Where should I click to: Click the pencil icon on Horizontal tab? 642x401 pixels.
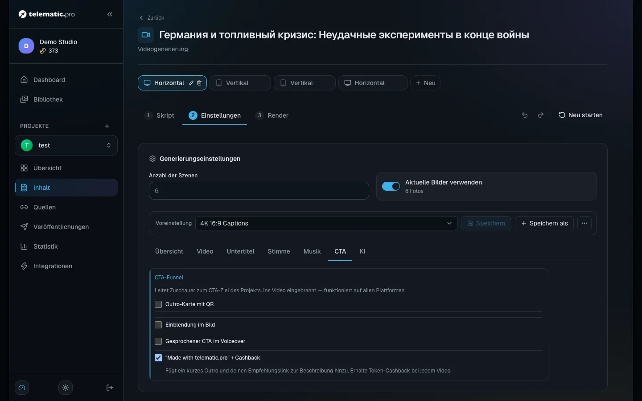191,83
